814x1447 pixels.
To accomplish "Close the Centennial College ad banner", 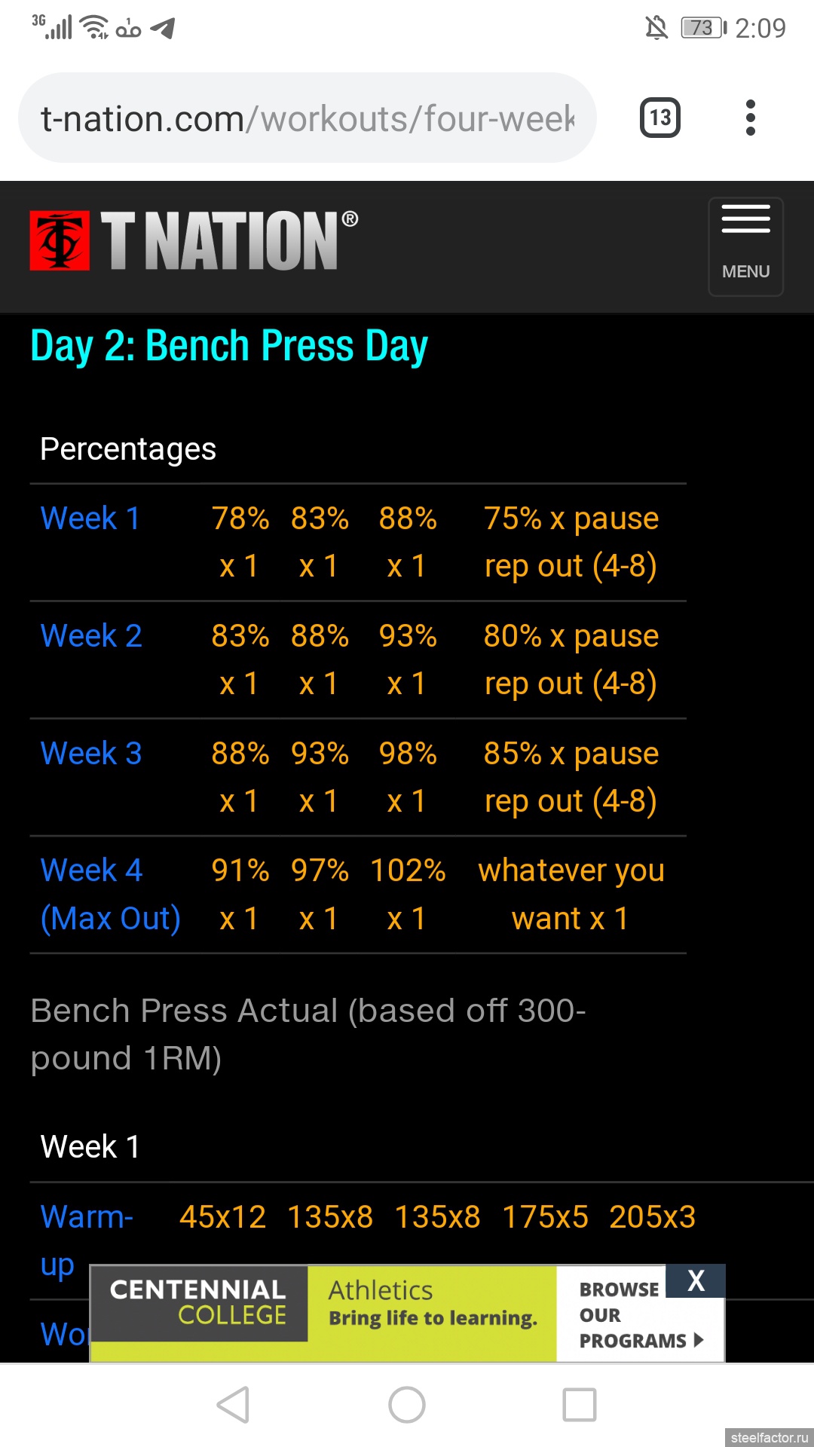I will point(696,1280).
